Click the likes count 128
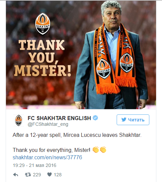The width and height of the screenshot is (162, 182). tap(58, 175)
